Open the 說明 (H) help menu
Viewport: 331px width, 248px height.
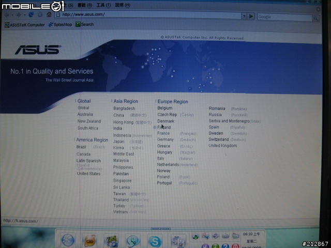pos(123,5)
